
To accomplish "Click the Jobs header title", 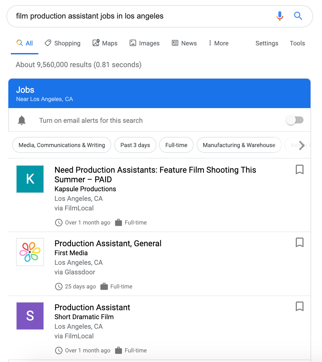I will 25,90.
